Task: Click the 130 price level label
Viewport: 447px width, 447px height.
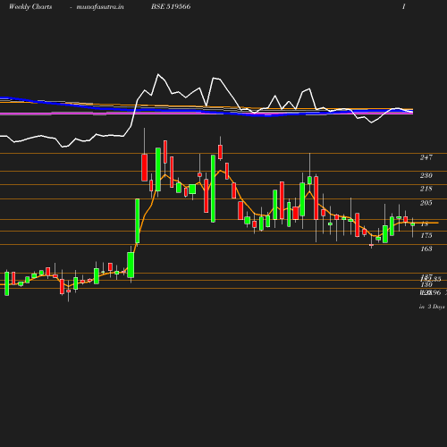Action: [426, 284]
